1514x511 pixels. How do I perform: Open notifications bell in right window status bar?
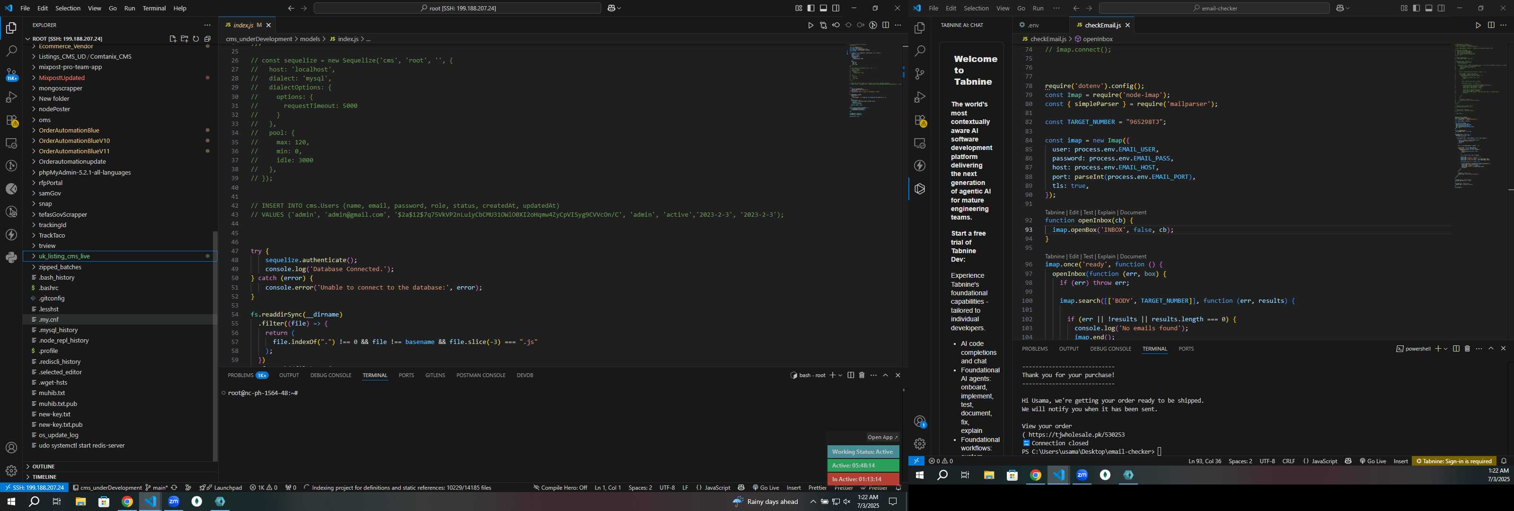point(1504,461)
